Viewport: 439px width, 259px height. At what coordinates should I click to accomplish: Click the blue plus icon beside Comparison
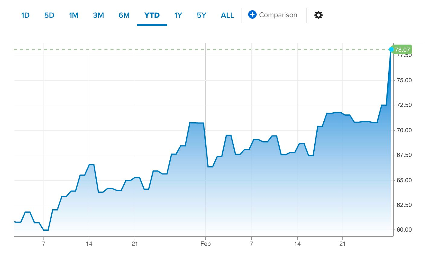pos(253,14)
